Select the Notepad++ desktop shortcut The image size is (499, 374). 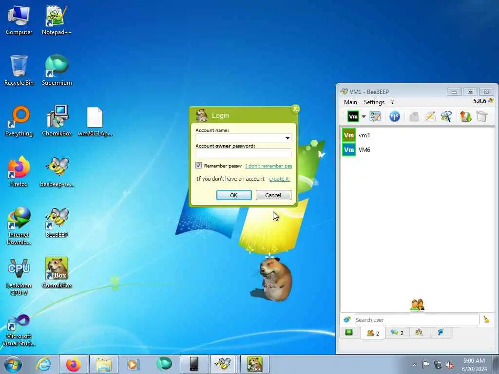click(x=57, y=20)
